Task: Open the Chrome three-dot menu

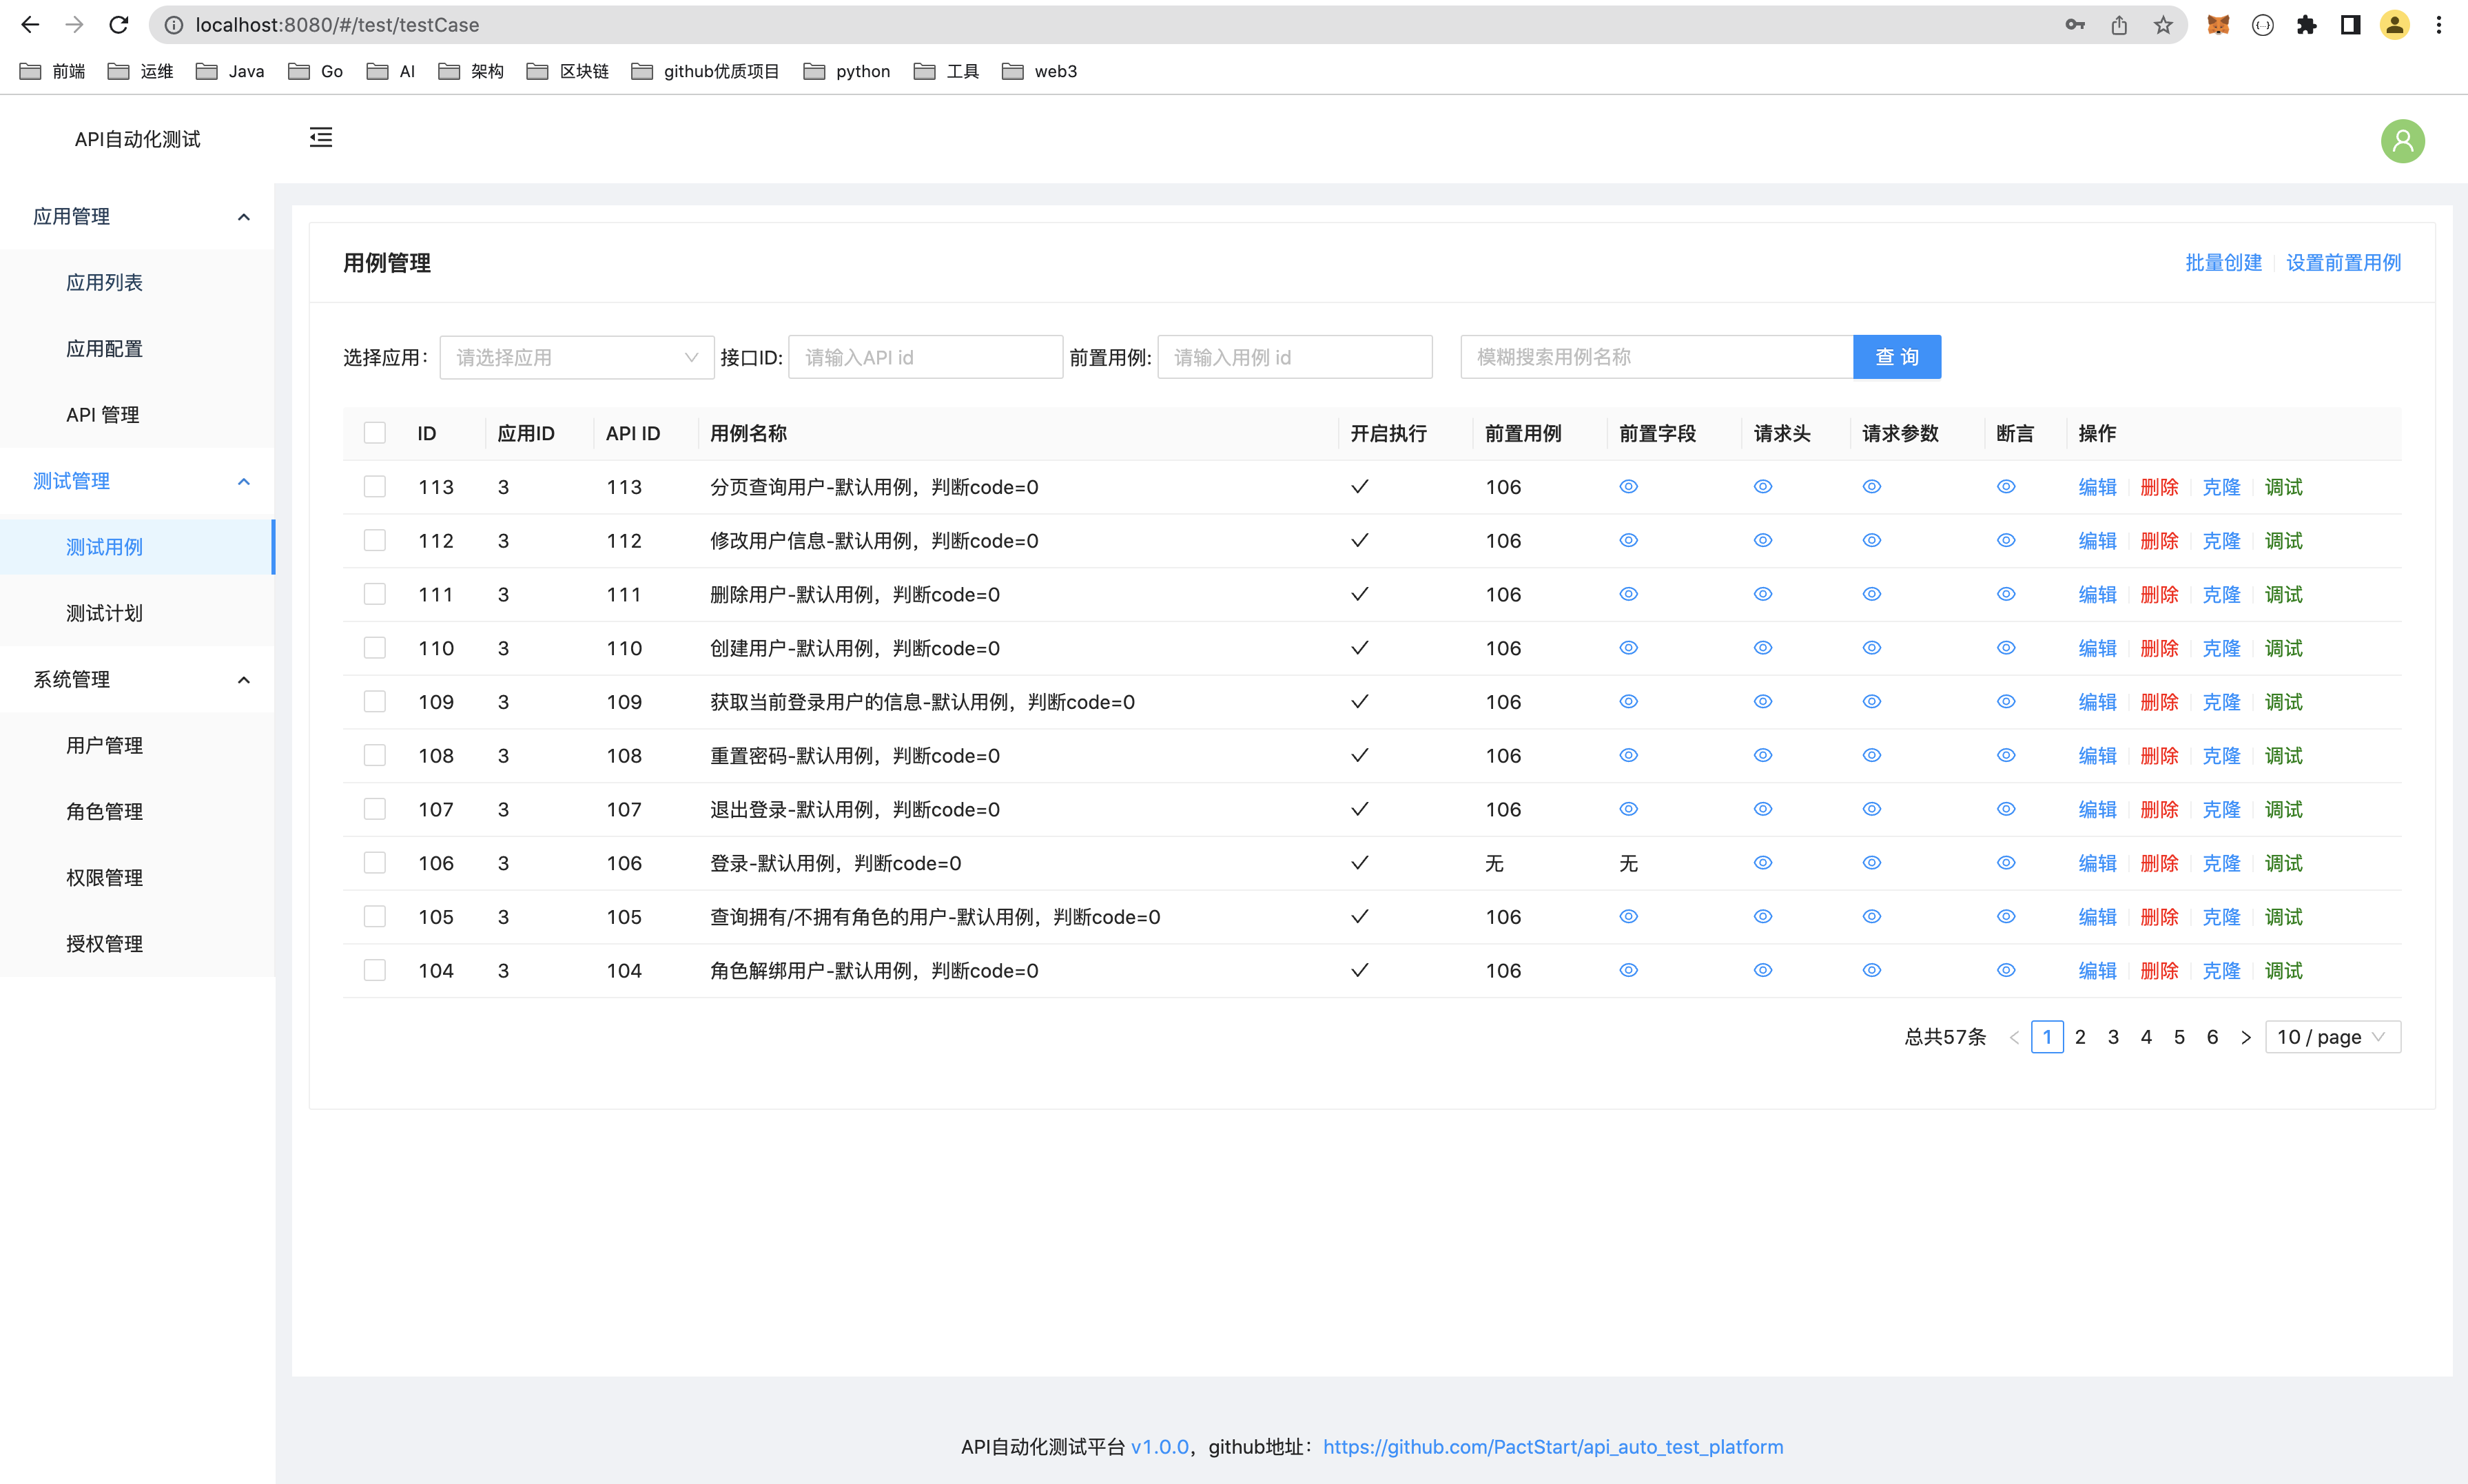Action: coord(2439,25)
